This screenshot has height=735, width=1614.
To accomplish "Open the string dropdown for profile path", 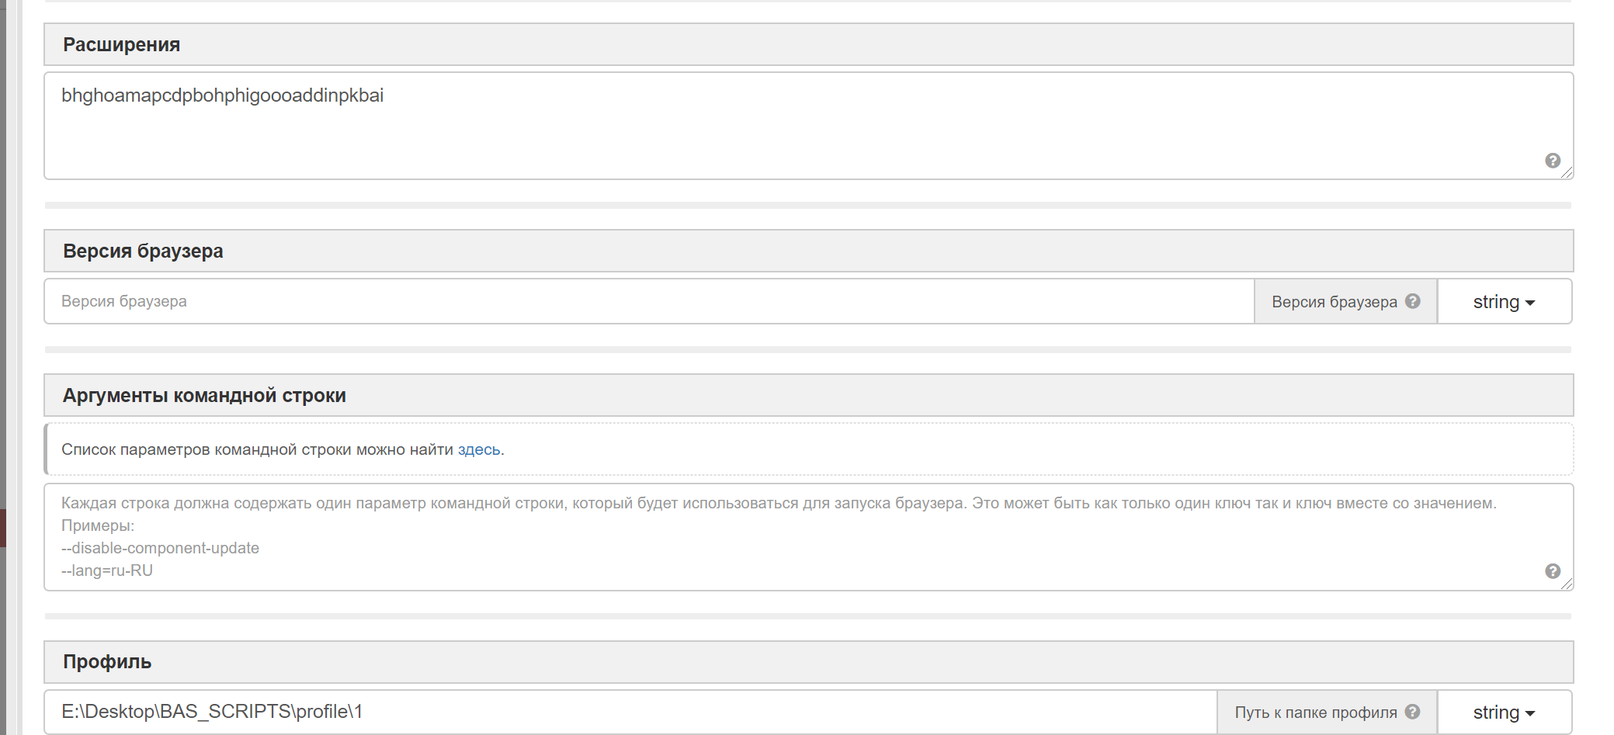I will tap(1504, 712).
